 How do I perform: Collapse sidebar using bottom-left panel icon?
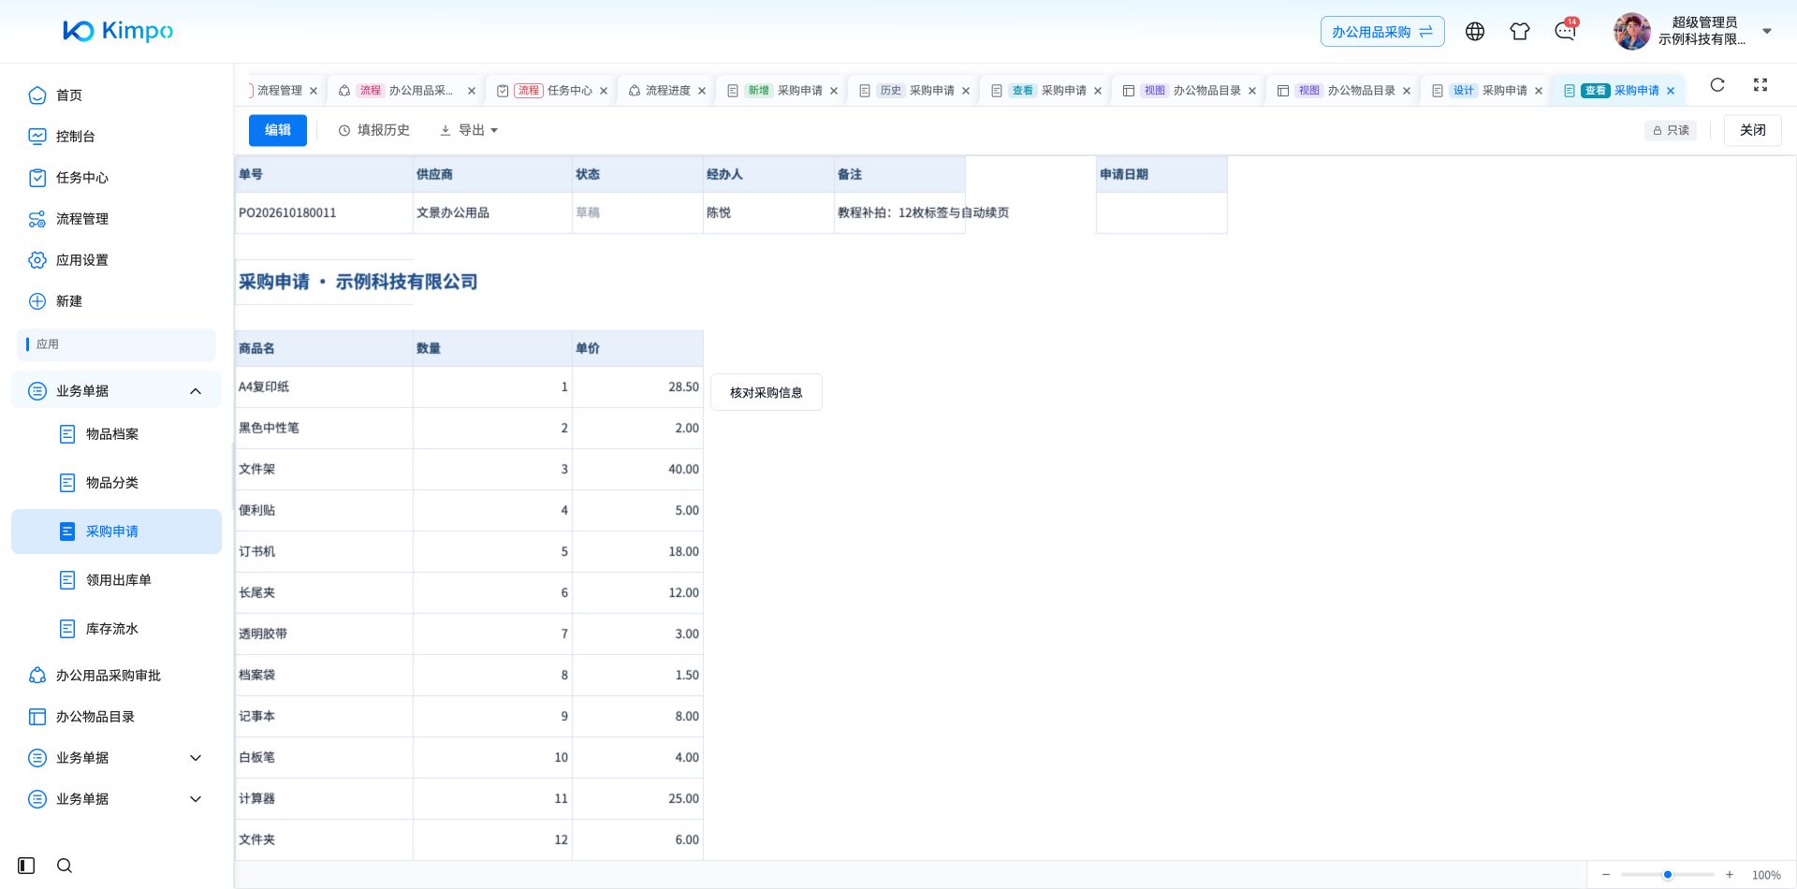[26, 866]
